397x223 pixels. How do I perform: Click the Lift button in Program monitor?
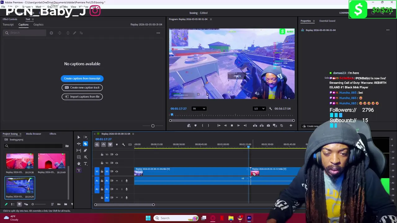pos(255,125)
